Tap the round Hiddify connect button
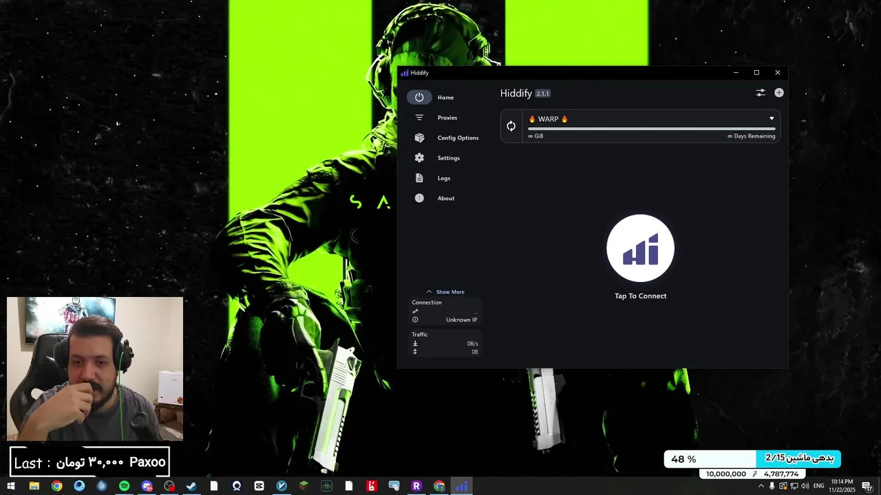 pyautogui.click(x=640, y=248)
